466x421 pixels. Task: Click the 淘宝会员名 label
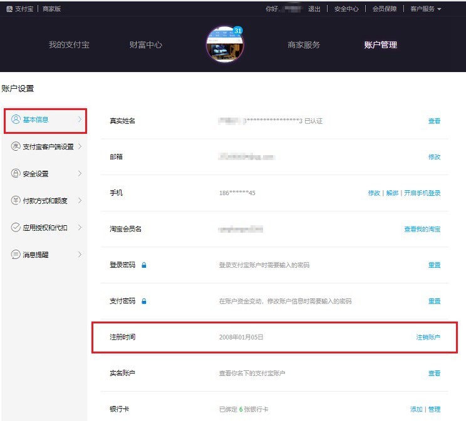125,229
